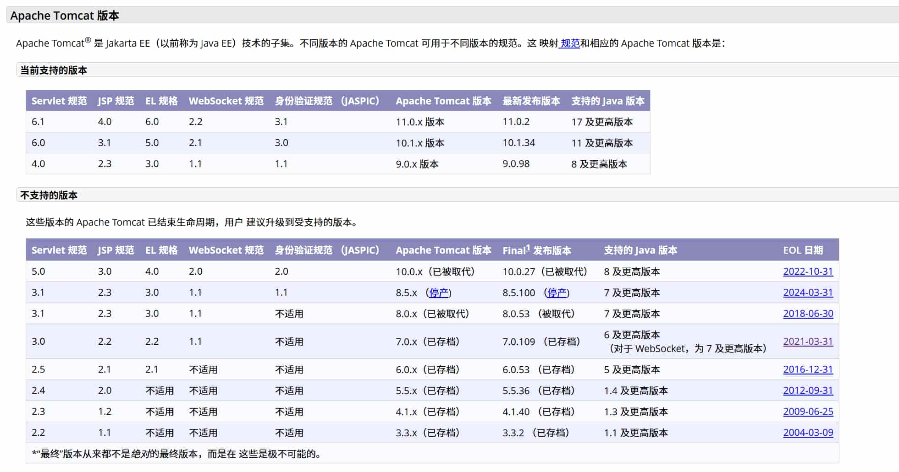Click '7.0.109（已存档）' cell
This screenshot has width=899, height=472.
(x=541, y=342)
